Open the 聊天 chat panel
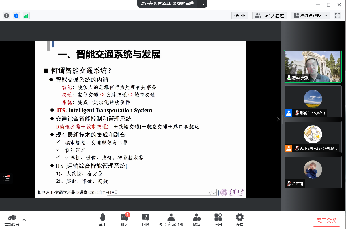This screenshot has width=346, height=229. click(x=124, y=220)
